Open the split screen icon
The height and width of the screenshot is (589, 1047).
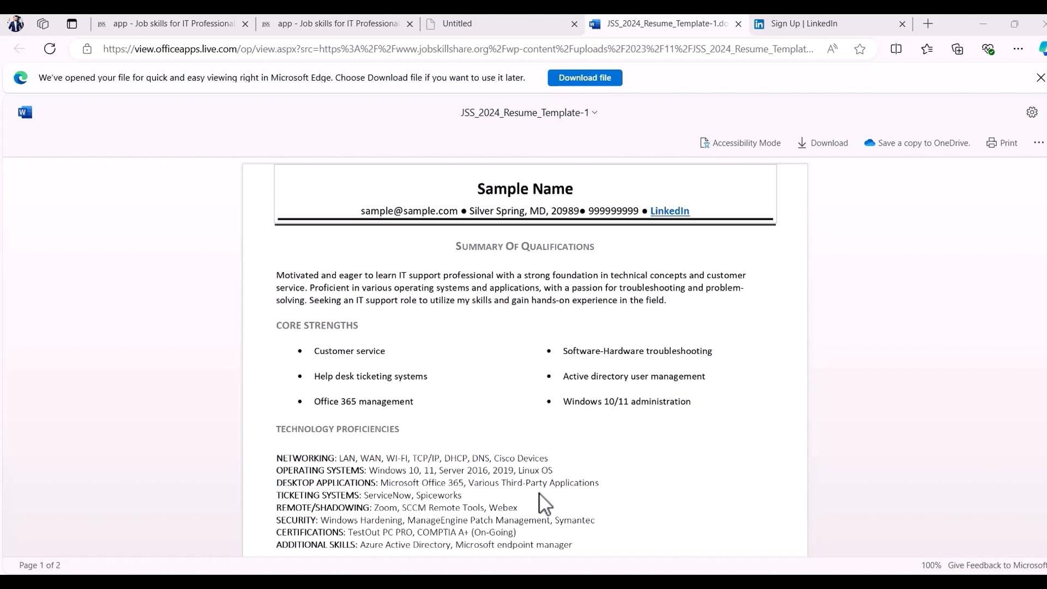click(896, 49)
